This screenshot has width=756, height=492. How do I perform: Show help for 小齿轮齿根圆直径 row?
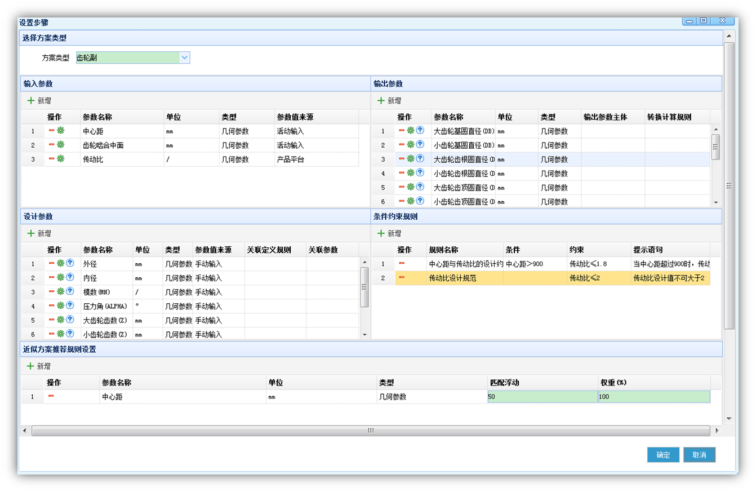pyautogui.click(x=420, y=173)
